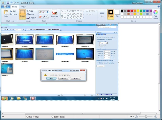Open the Edit colors dialog

point(155,14)
